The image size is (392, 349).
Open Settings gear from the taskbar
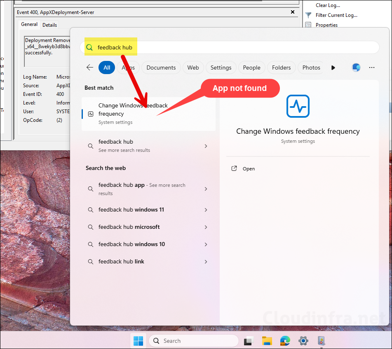point(303,341)
